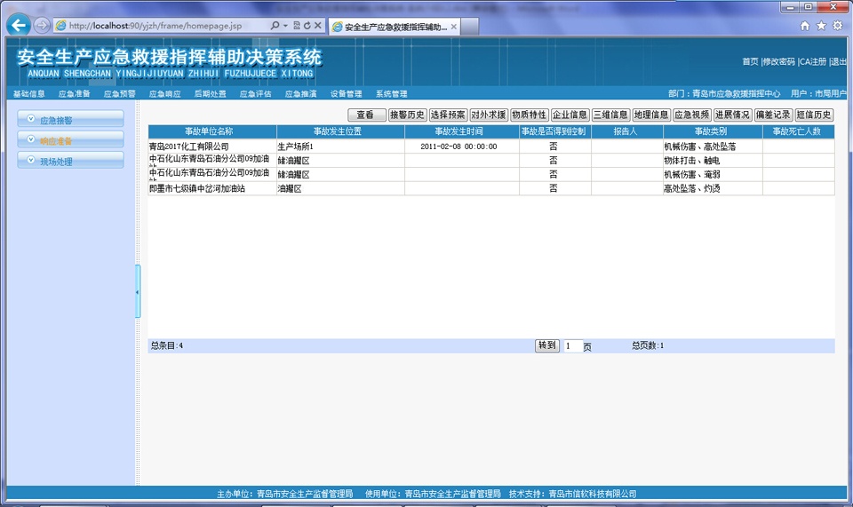This screenshot has height=507, width=853.
Task: Select the 青岛2017化工有限公司 table row
Action: click(x=211, y=147)
